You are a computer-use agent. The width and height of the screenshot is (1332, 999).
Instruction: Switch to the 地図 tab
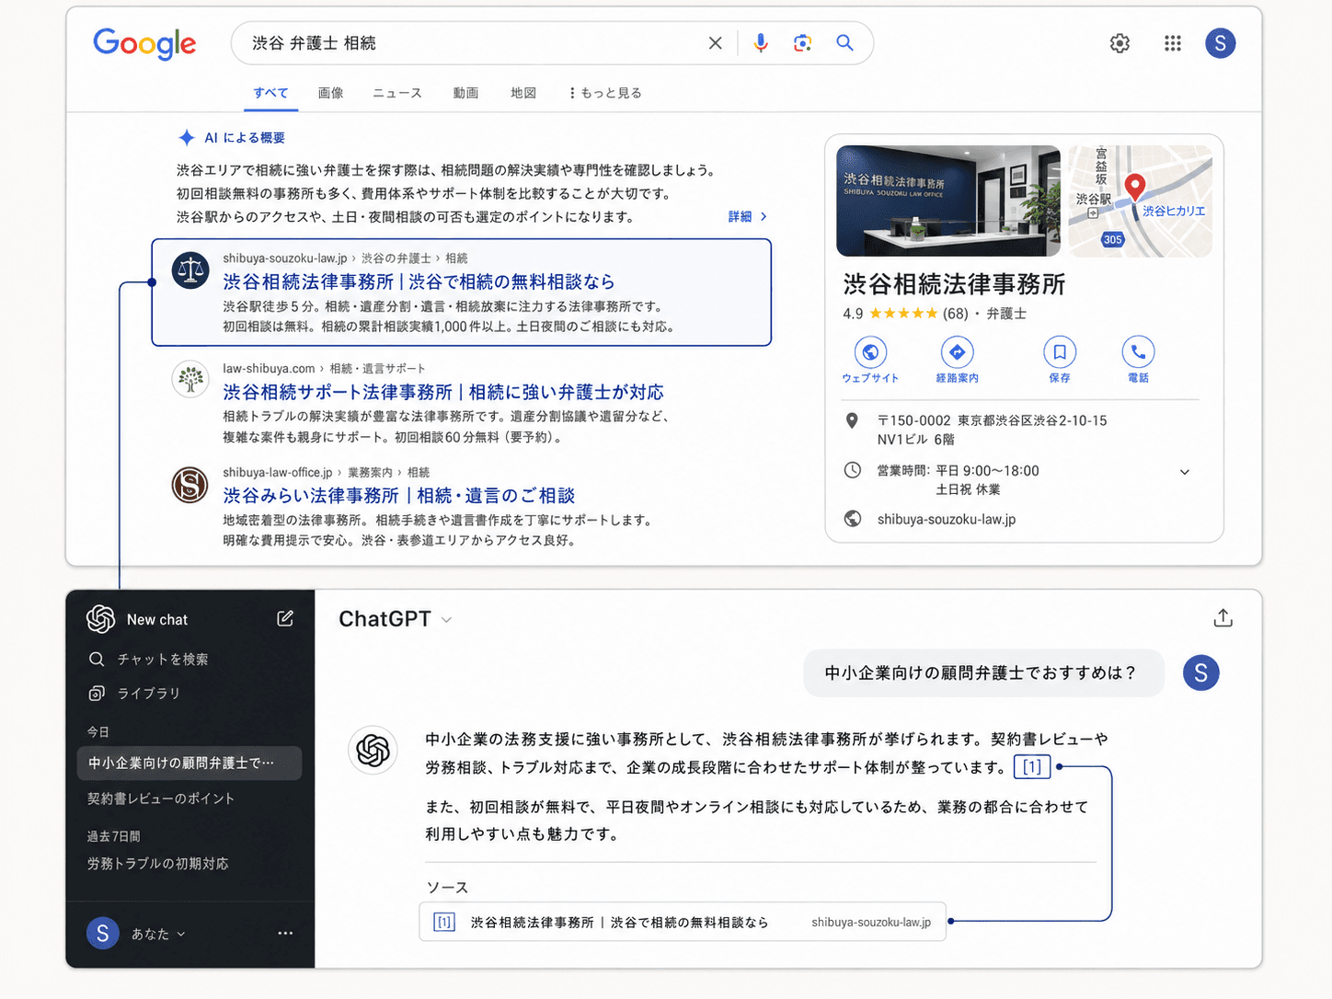pos(523,93)
